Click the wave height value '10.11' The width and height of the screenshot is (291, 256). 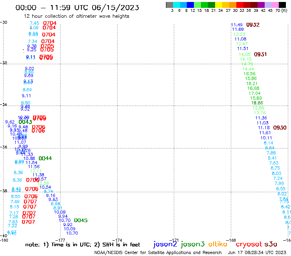266,138
